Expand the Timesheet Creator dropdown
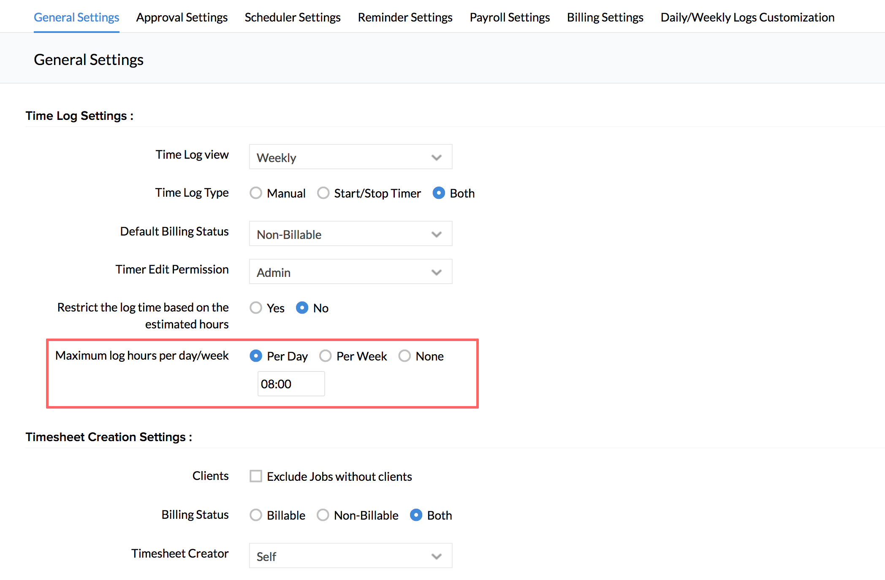Screen dimensions: 885x580 [350, 556]
